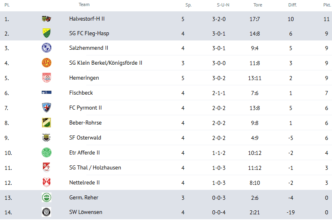Click the Halvestorf-H II club crest
The height and width of the screenshot is (220, 332).
point(47,19)
